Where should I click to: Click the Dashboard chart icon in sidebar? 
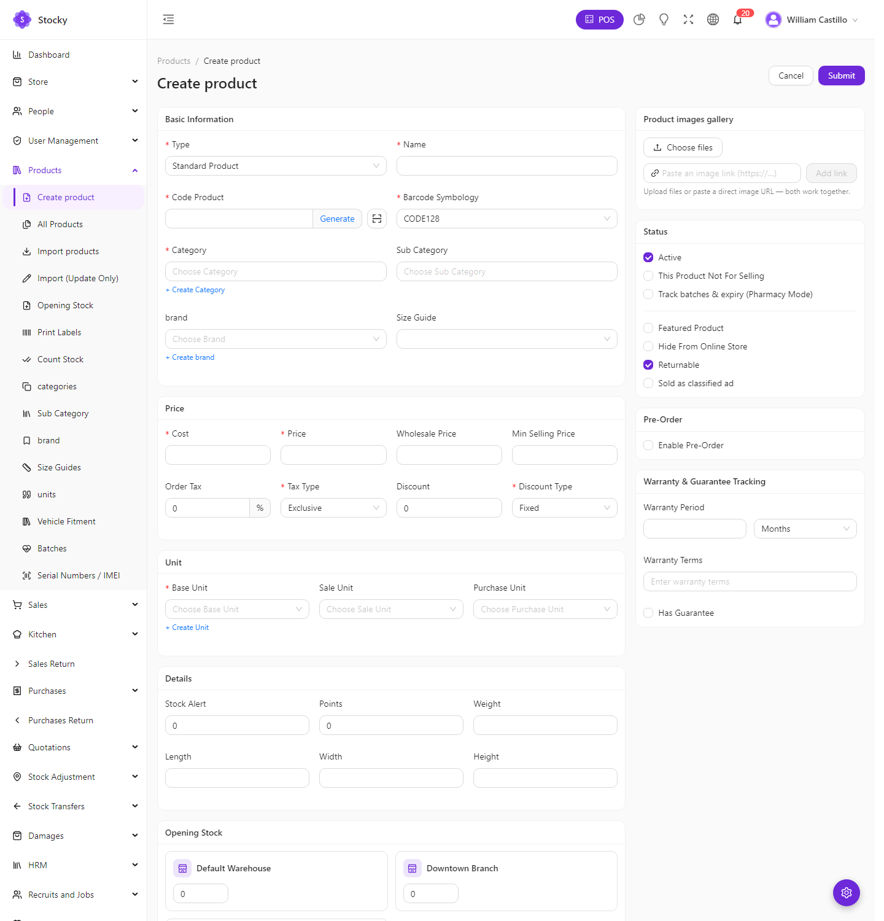17,55
